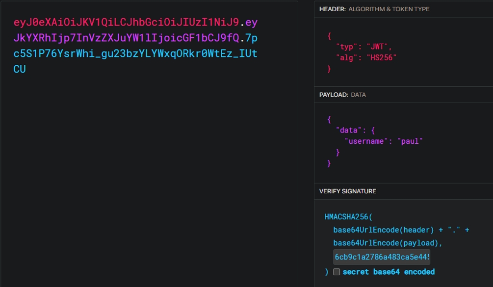Select the HEADER: ALGORITHM & TOKEN TYPE heading
Viewport: 493px width, 287px height.
[374, 9]
